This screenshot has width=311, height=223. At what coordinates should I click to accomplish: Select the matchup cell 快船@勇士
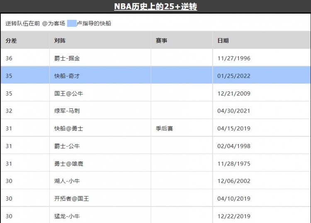[68, 128]
